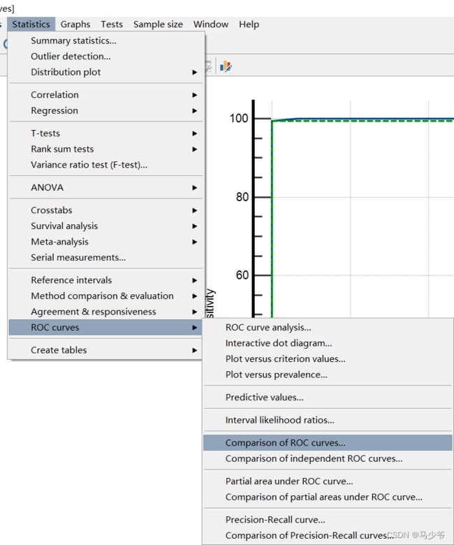Expand the Correlation submenu
The image size is (454, 545).
(106, 94)
